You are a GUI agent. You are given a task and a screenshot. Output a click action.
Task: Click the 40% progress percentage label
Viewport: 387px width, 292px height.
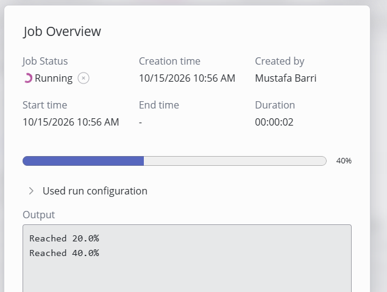click(344, 161)
